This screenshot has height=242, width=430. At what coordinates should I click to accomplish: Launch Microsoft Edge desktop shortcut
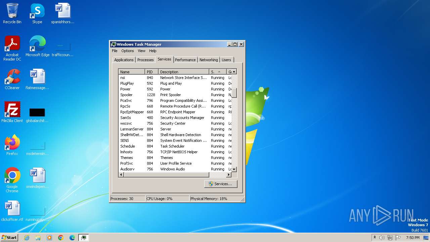pos(37,46)
